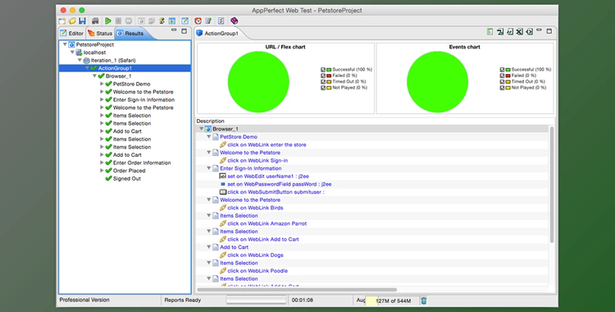This screenshot has height=312, width=615.
Task: Collapse the Iteration_1 (Safari) node
Action: [80, 60]
